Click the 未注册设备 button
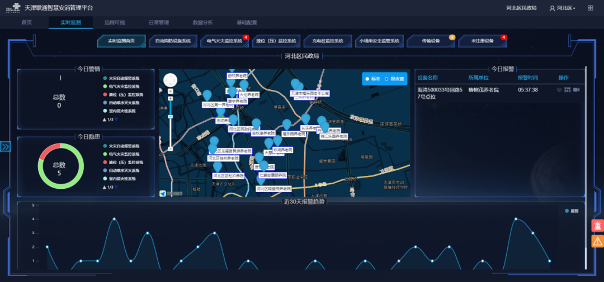This screenshot has width=604, height=282. coord(482,41)
